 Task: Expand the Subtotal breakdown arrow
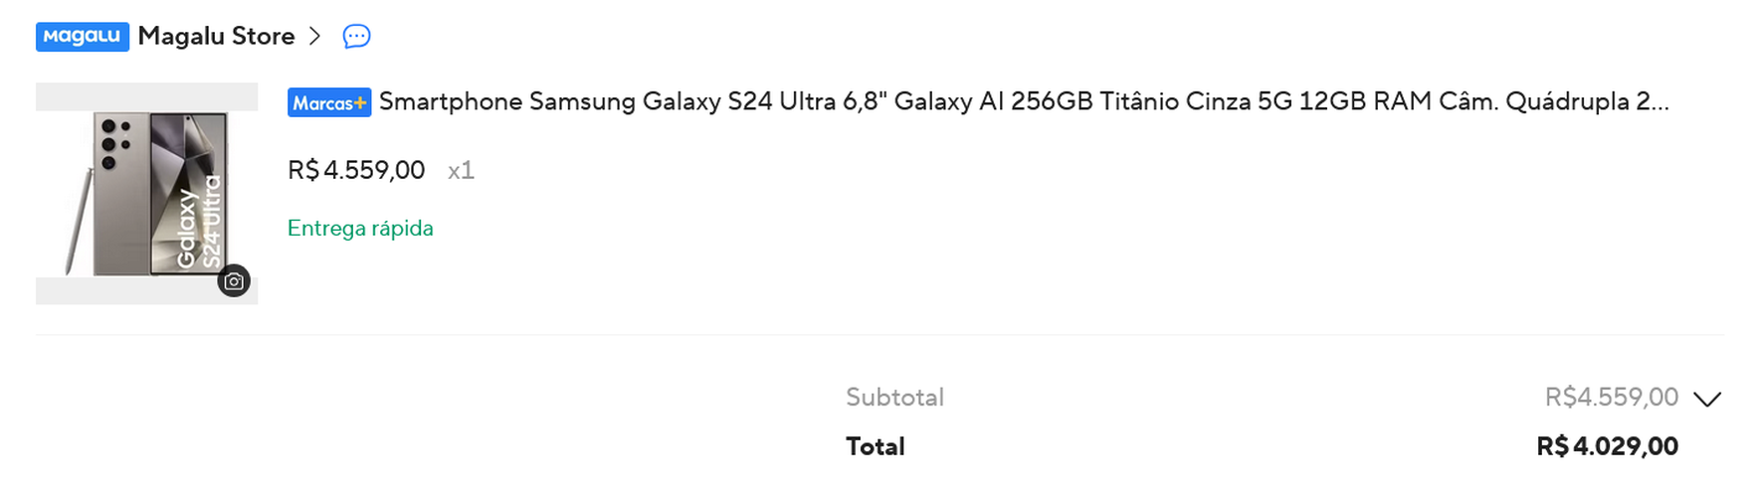(x=1707, y=399)
